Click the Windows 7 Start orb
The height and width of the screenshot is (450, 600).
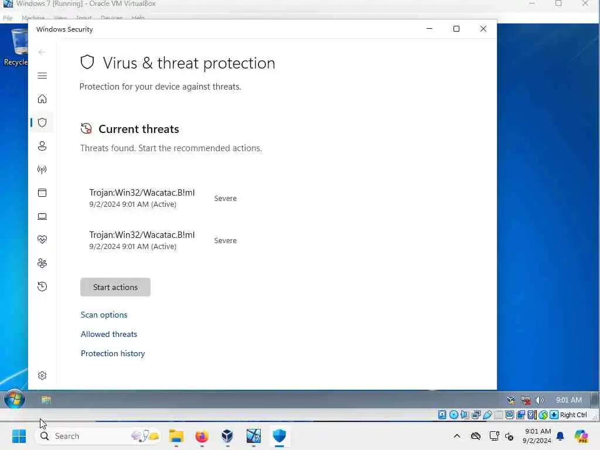pyautogui.click(x=15, y=399)
